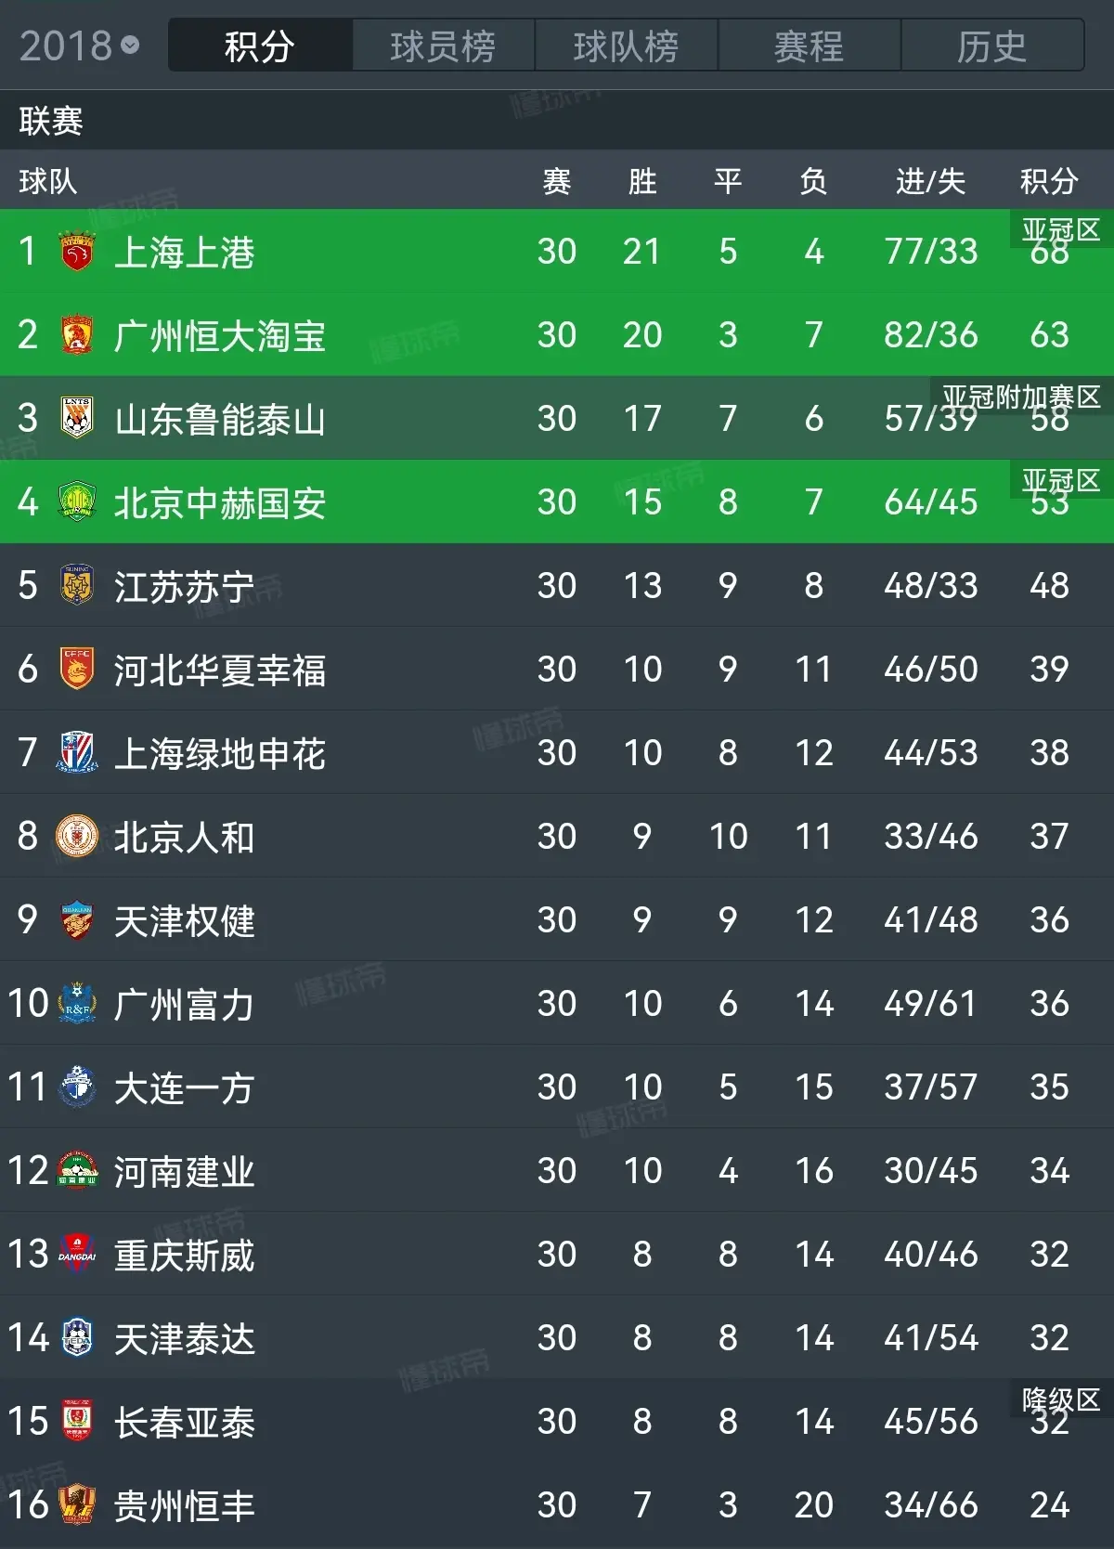The height and width of the screenshot is (1549, 1114).
Task: Click the 进/失 column header
Action: click(930, 181)
